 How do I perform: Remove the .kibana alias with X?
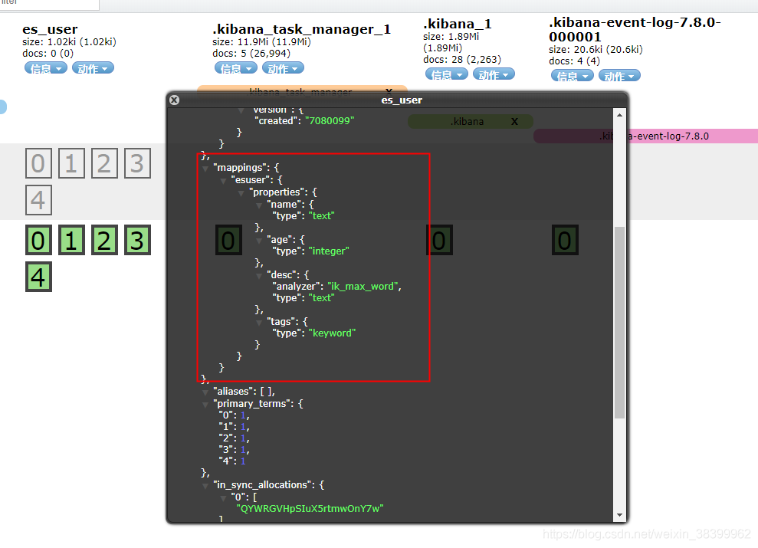(x=514, y=122)
